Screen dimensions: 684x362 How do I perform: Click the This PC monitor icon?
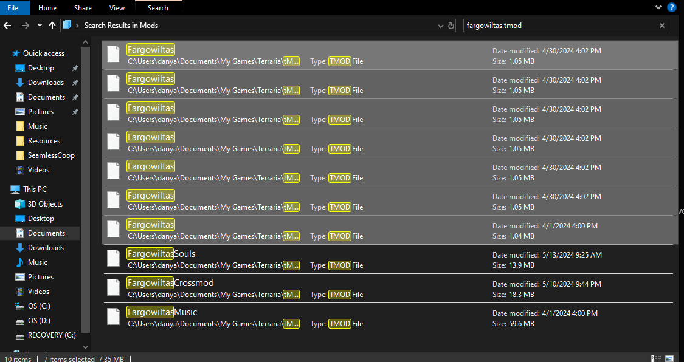click(x=15, y=190)
